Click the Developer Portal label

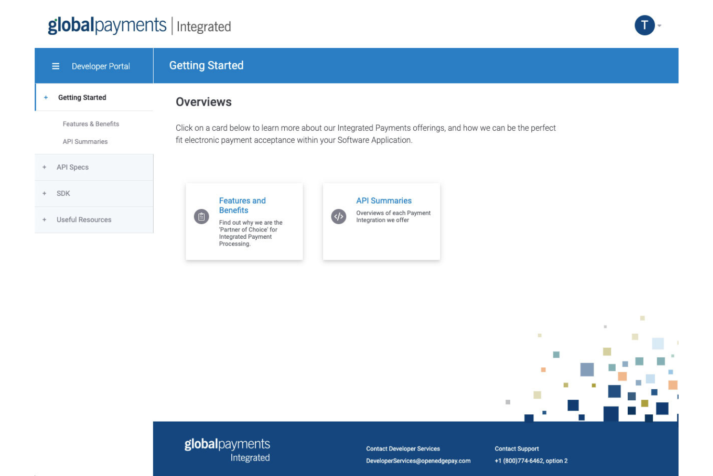pos(101,66)
